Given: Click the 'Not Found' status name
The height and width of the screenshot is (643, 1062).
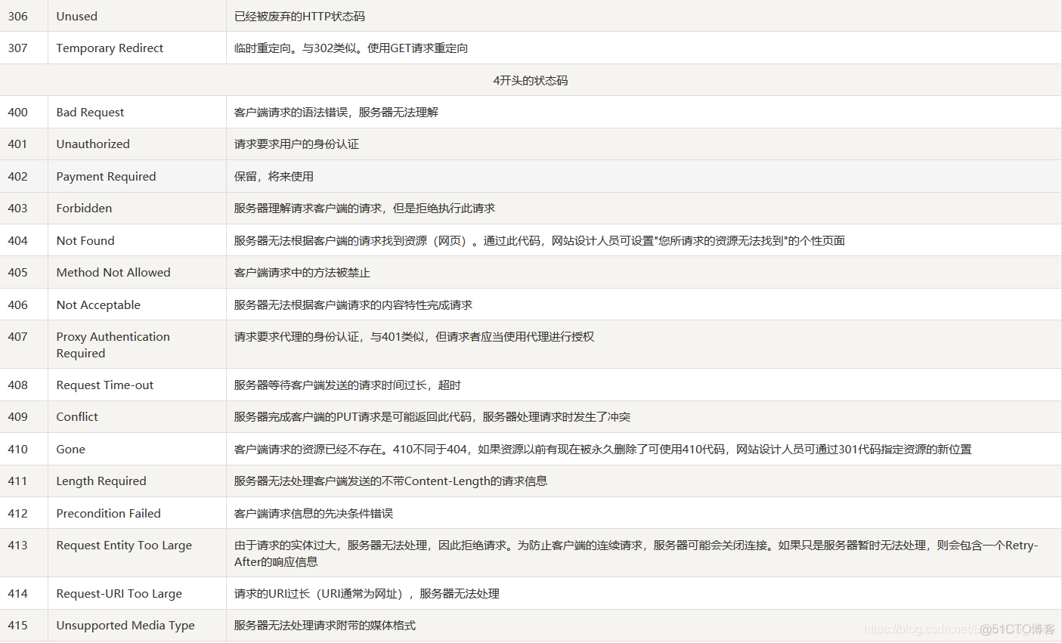Looking at the screenshot, I should pyautogui.click(x=85, y=240).
